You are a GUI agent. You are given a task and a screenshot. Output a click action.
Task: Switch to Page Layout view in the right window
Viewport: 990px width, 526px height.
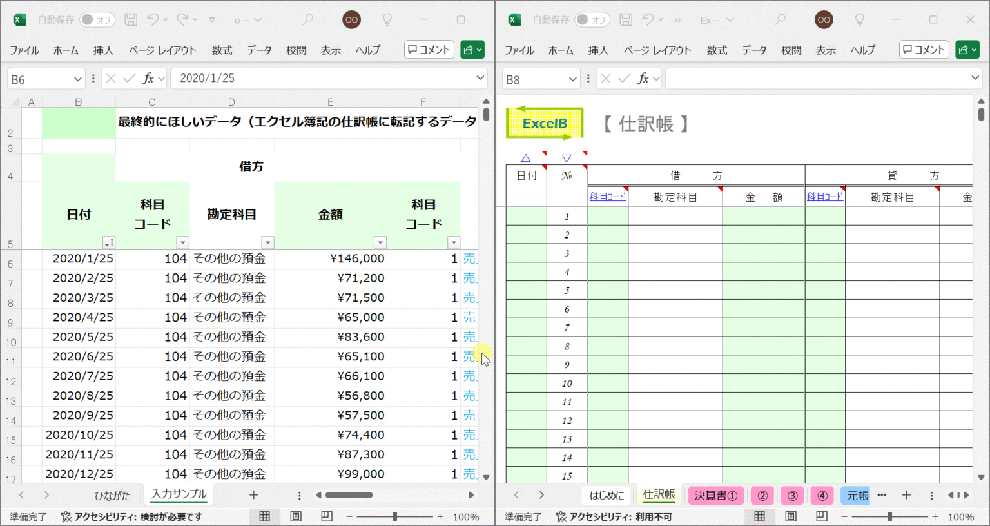pos(791,516)
